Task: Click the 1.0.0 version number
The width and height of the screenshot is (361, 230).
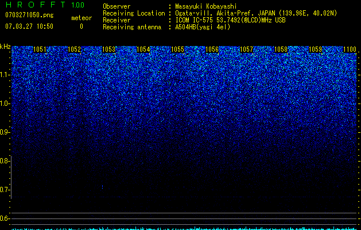Action: point(78,5)
